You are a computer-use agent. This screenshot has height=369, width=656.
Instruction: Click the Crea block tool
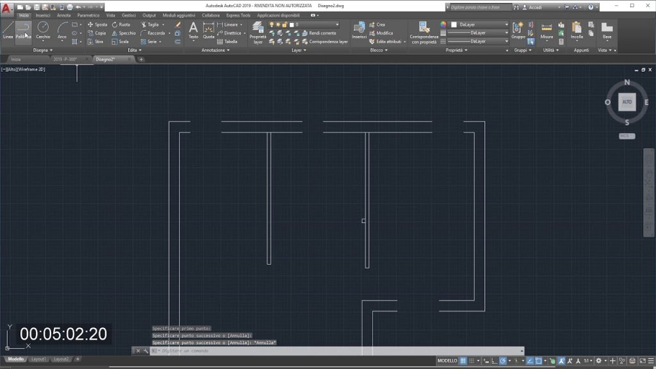click(x=377, y=25)
